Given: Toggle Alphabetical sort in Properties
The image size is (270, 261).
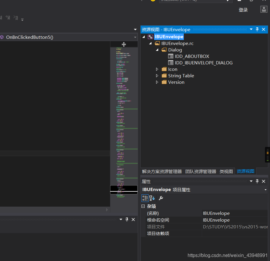Looking at the screenshot, I should [152, 198].
